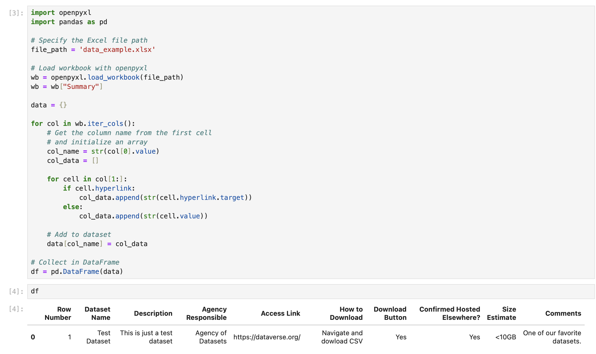This screenshot has width=596, height=354.
Task: Click the Access Link column header
Action: [281, 313]
